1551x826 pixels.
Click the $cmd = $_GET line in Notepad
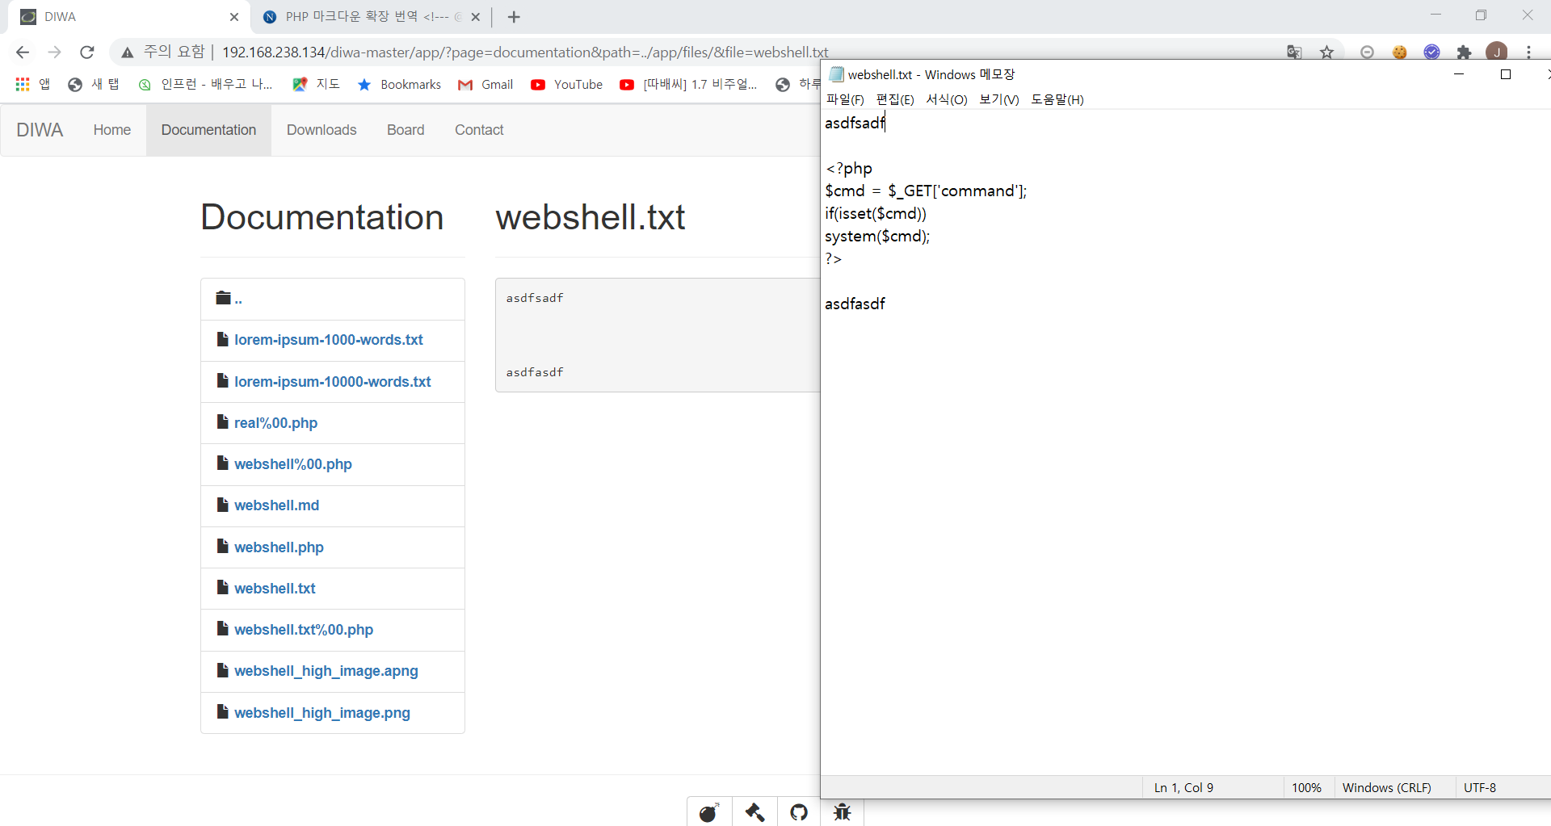(926, 191)
